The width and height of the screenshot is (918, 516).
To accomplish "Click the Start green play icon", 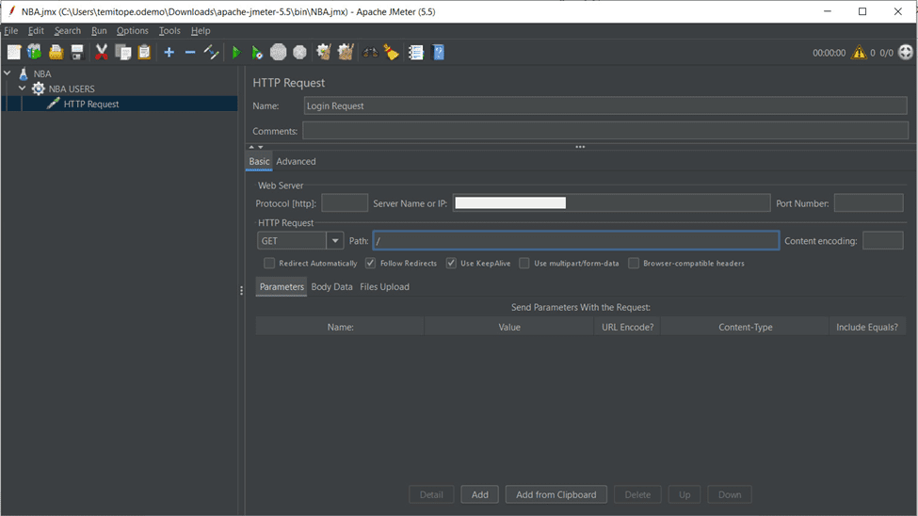I will [236, 53].
